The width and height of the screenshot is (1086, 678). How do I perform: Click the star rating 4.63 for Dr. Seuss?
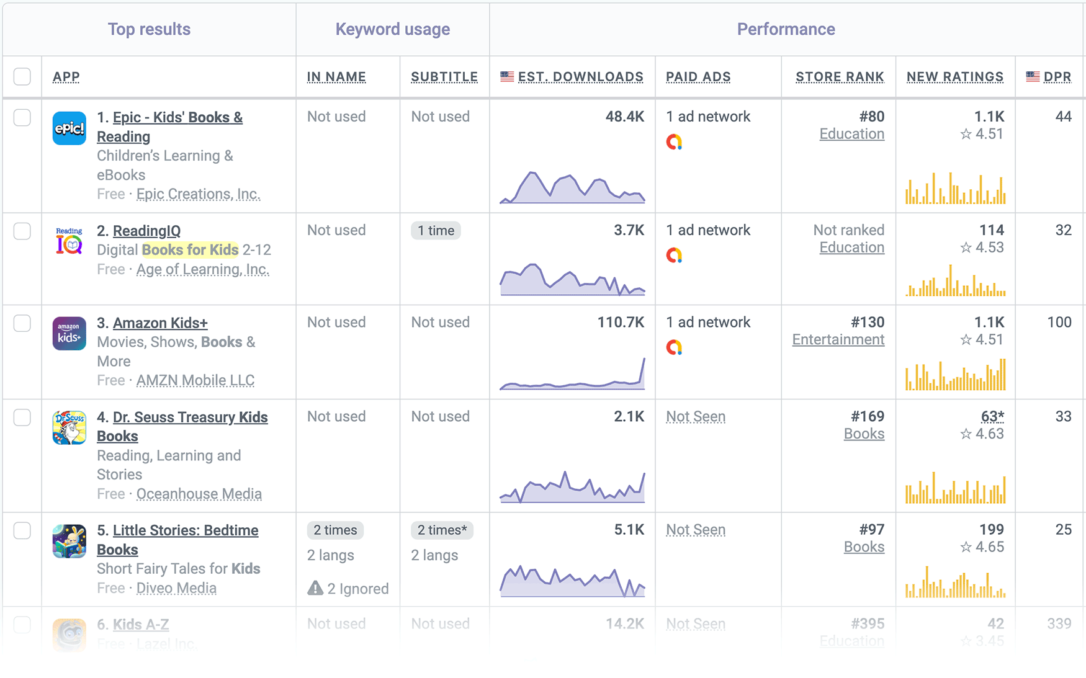coord(982,434)
